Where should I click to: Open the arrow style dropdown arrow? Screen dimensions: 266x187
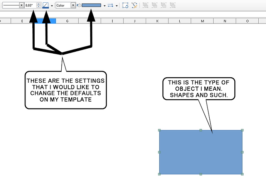117,6
